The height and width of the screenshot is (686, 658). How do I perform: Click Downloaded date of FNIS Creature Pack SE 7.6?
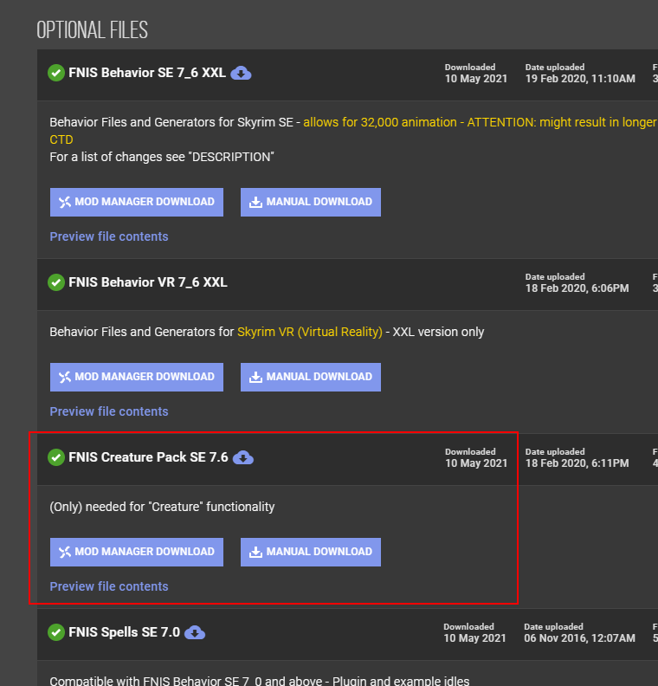[x=476, y=463]
